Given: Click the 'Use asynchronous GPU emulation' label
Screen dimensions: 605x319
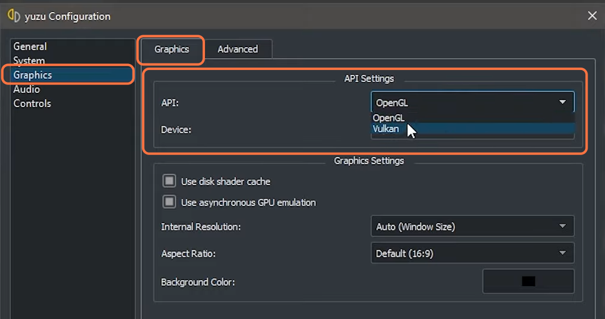Looking at the screenshot, I should point(248,203).
